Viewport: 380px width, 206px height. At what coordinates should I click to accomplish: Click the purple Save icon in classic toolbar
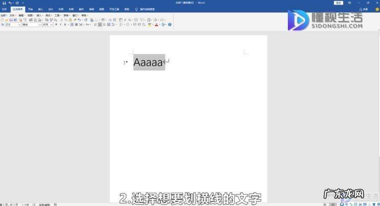11,20
